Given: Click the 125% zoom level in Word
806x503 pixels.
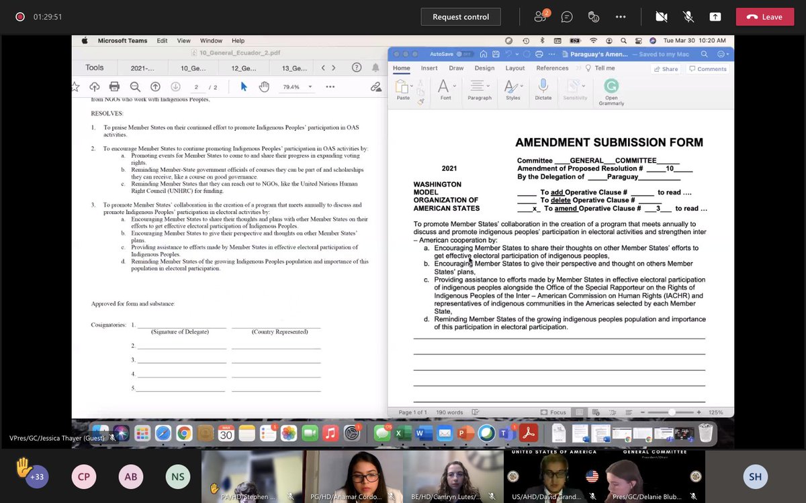Looking at the screenshot, I should coord(715,412).
